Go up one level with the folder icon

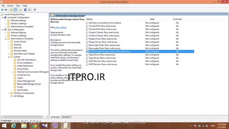[x=11, y=10]
